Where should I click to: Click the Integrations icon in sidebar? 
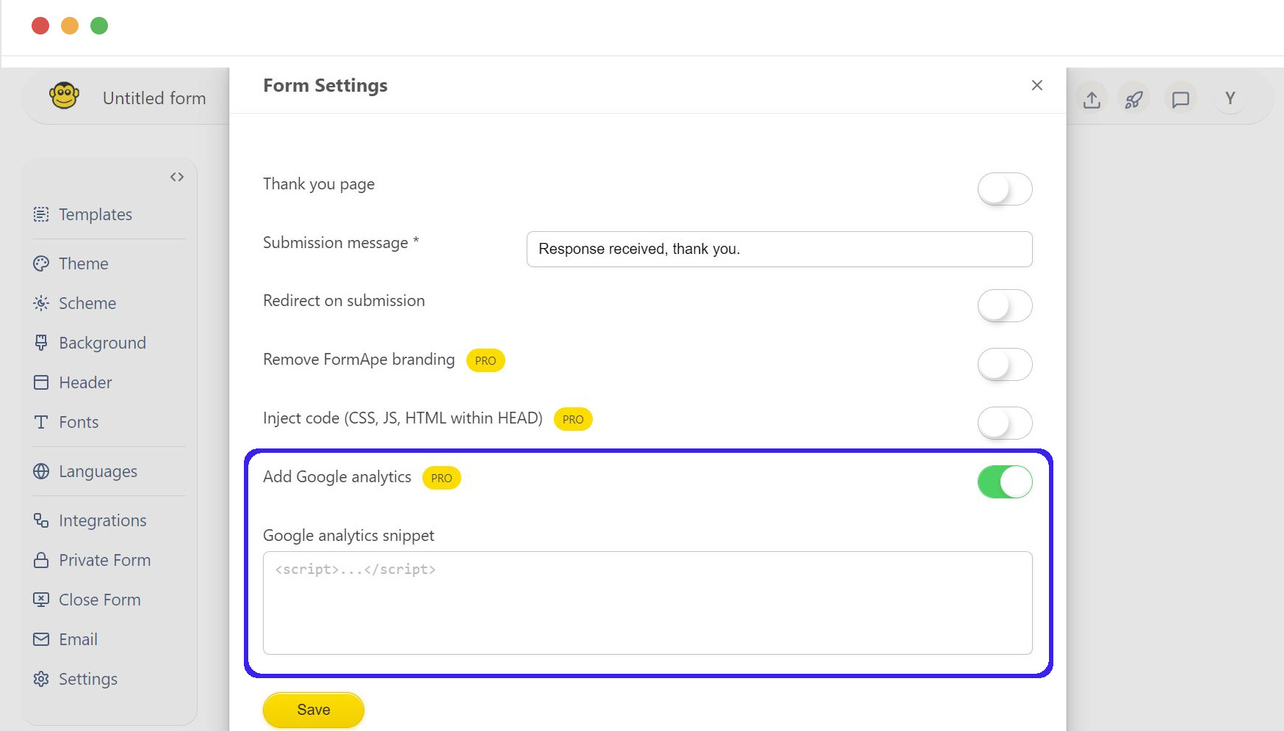point(41,520)
